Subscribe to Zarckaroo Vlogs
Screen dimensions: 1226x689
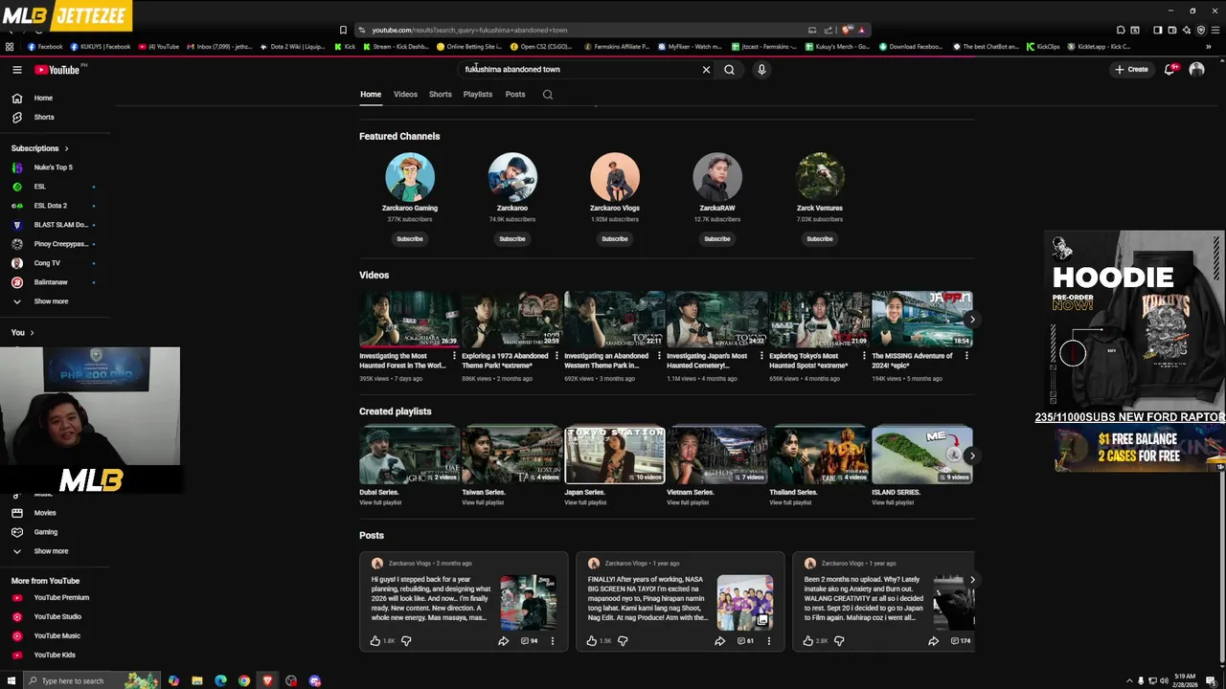pyautogui.click(x=615, y=239)
